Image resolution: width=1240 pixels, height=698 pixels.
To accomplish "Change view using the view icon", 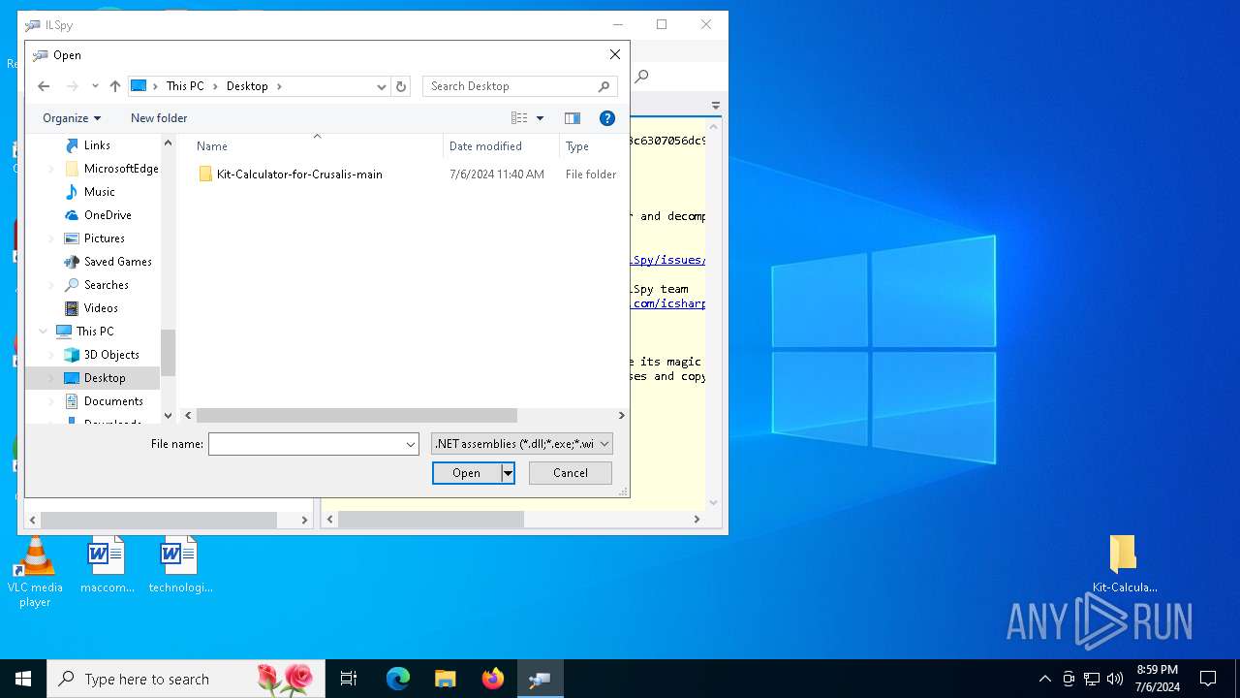I will 519,118.
